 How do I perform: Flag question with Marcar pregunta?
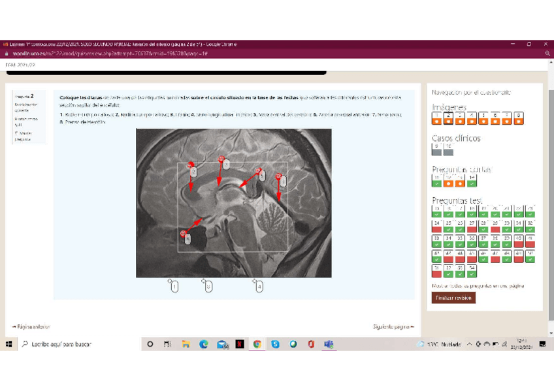click(23, 136)
